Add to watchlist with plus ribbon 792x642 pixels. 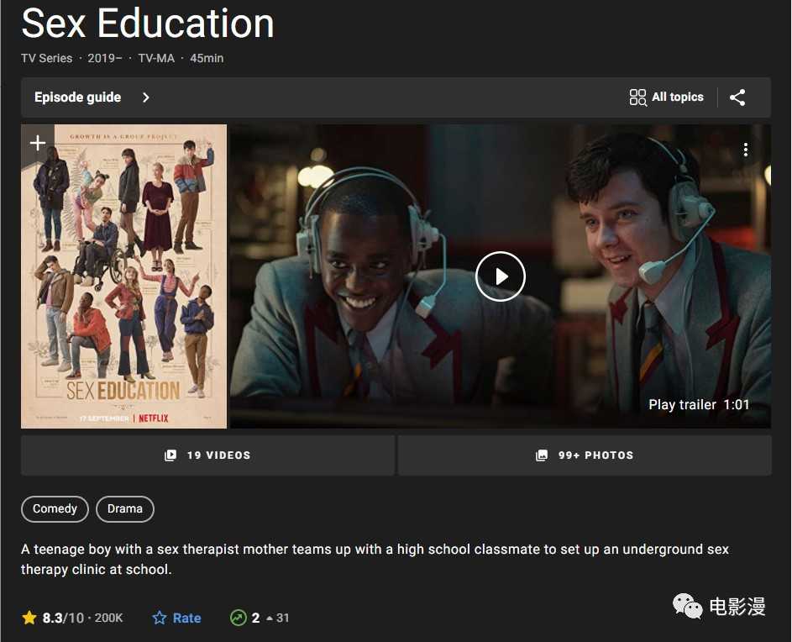[x=38, y=143]
